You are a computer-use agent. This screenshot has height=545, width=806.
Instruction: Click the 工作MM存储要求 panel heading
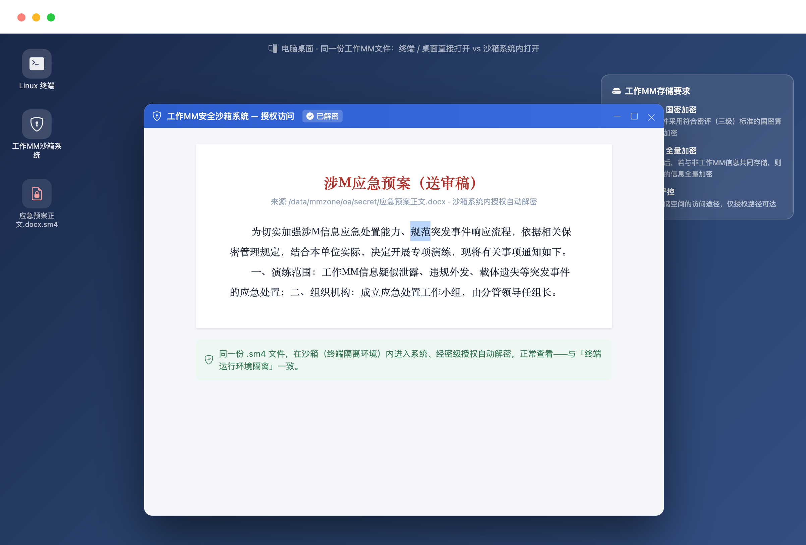[x=657, y=91]
